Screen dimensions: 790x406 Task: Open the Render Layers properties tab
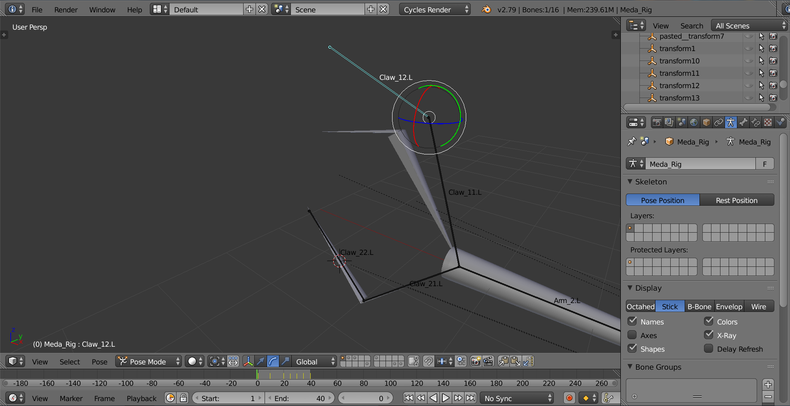(669, 122)
